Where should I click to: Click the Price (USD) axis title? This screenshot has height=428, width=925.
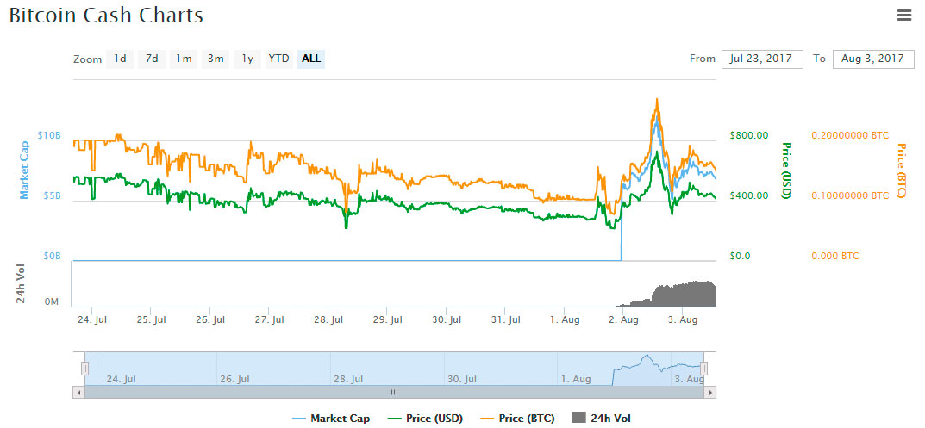point(786,170)
